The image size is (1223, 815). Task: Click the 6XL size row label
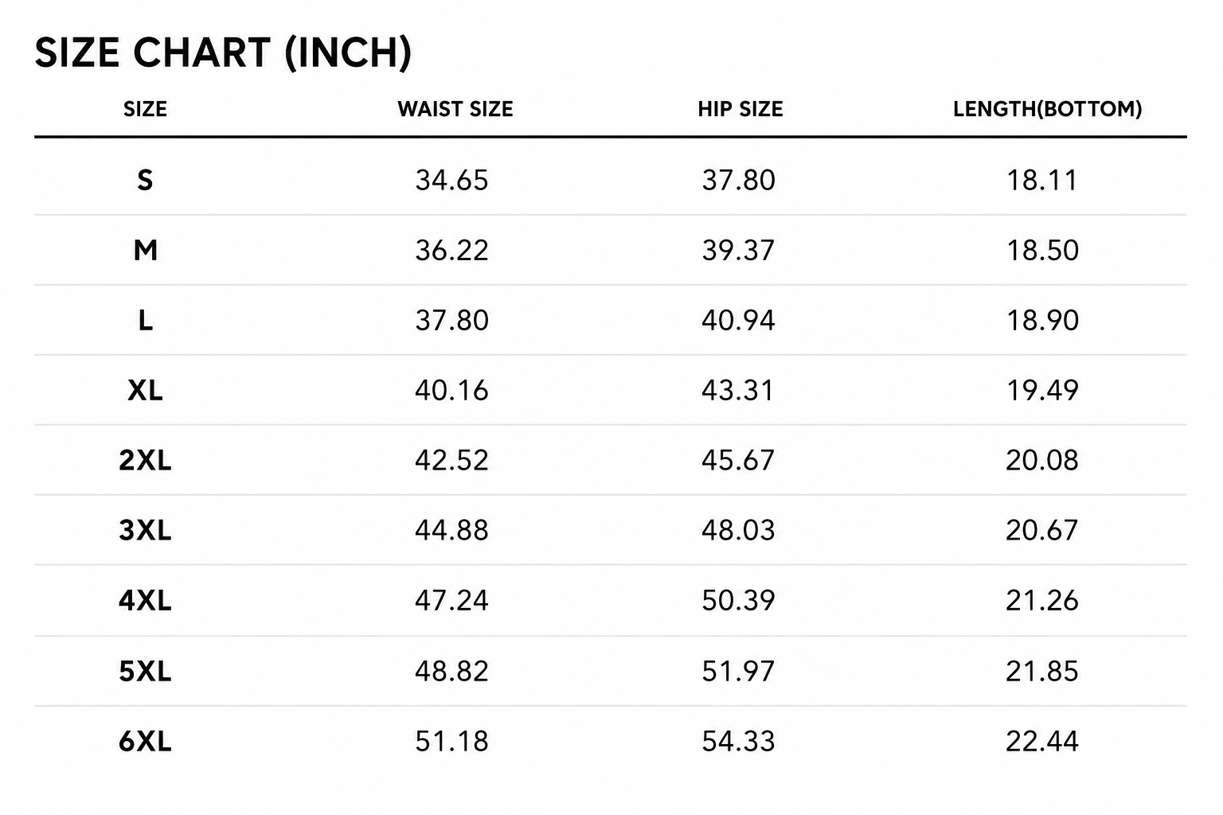click(x=145, y=741)
